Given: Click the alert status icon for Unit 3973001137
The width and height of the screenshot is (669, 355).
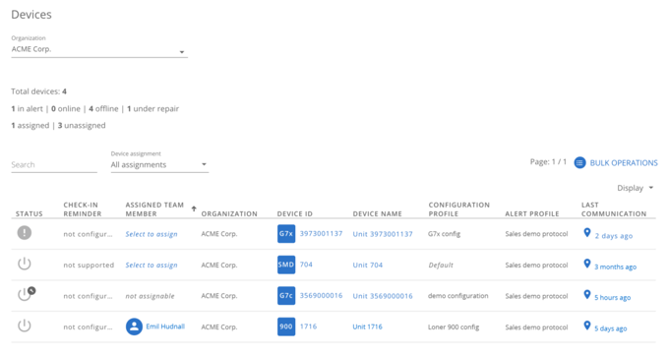Looking at the screenshot, I should pos(25,232).
